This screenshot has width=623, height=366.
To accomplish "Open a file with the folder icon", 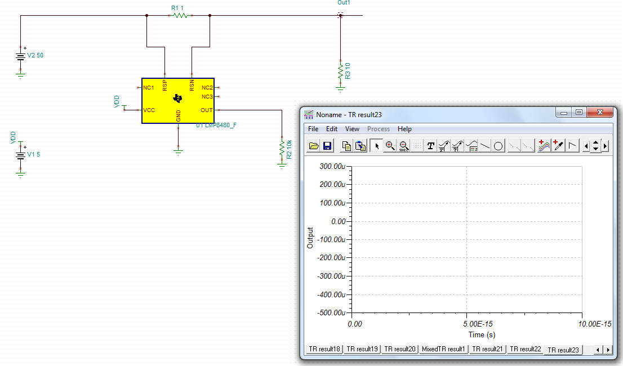I will click(x=314, y=146).
